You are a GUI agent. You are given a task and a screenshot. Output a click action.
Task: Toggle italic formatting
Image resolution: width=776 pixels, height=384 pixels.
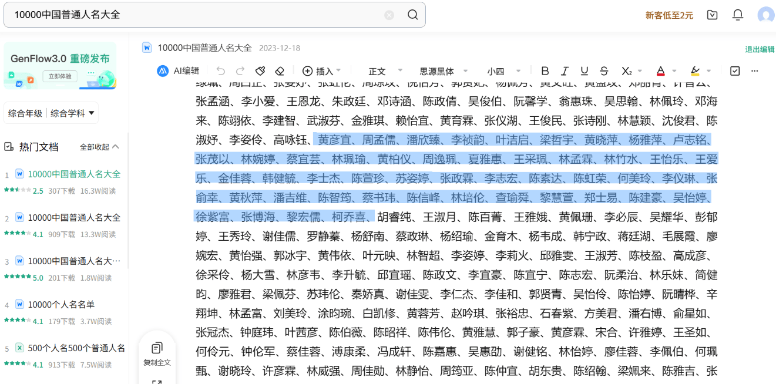point(565,71)
